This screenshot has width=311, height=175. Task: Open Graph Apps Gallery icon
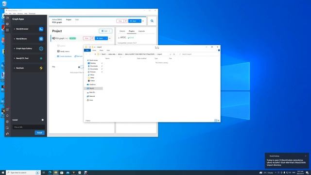click(41, 49)
